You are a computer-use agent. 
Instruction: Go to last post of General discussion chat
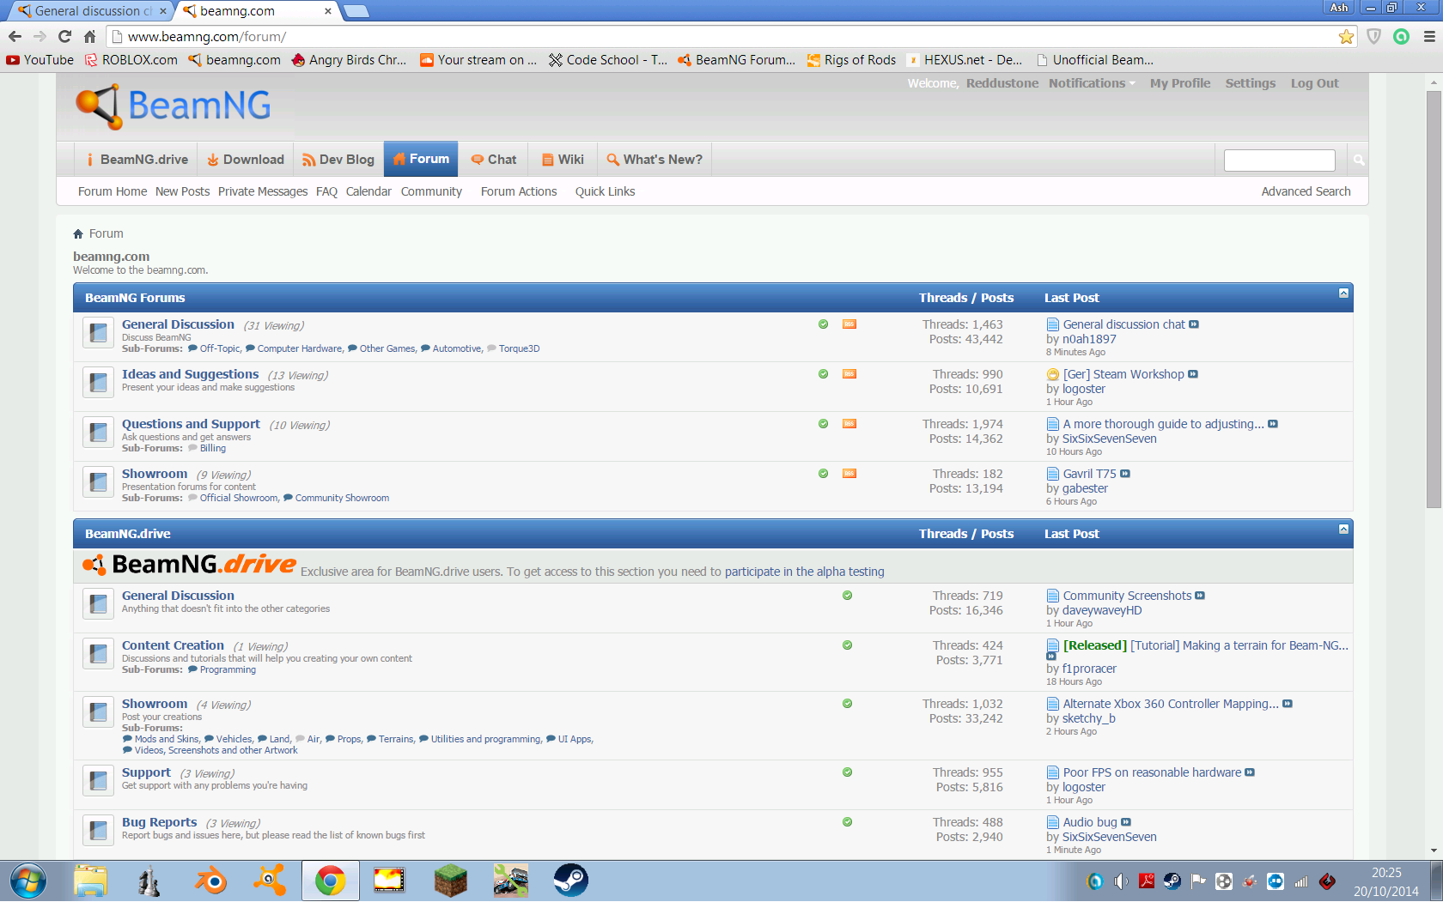tap(1194, 324)
